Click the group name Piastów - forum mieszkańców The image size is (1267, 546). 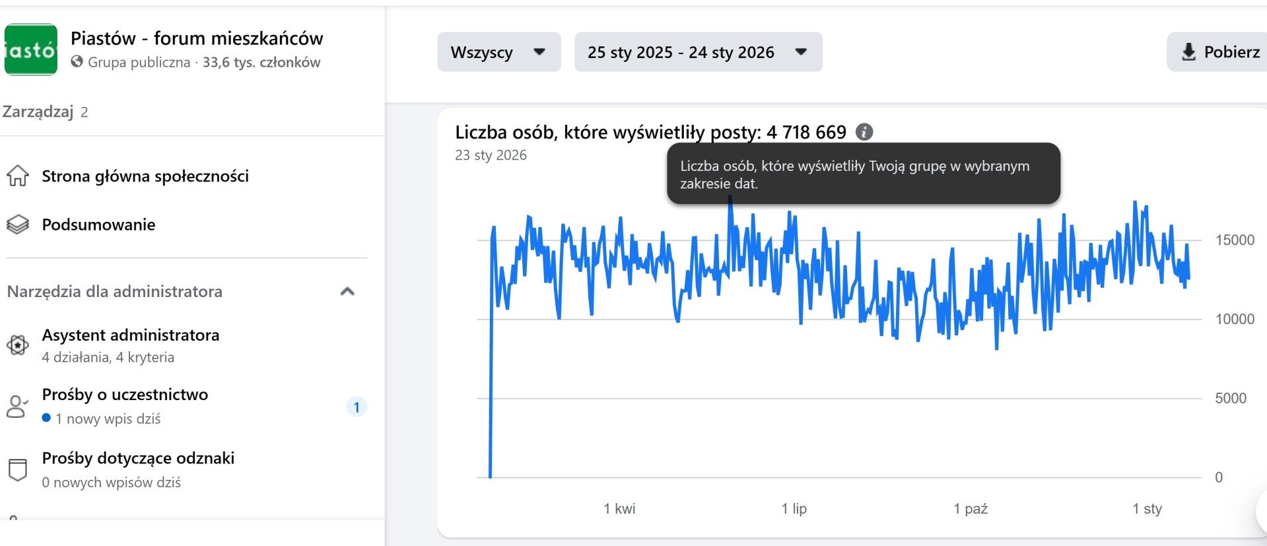click(x=197, y=38)
